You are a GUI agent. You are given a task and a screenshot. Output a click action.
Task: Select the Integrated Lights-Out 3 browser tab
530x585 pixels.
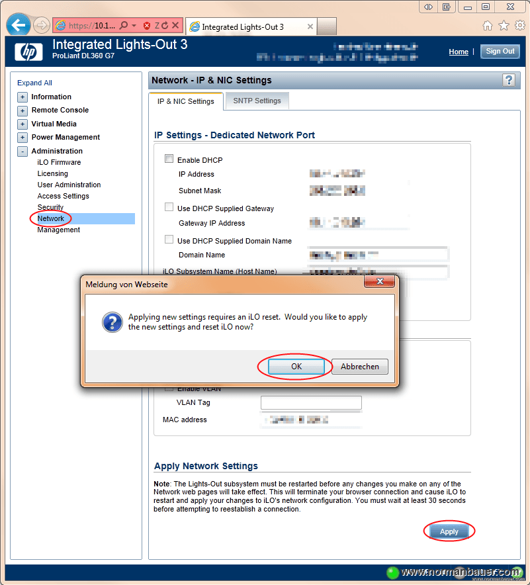[251, 26]
